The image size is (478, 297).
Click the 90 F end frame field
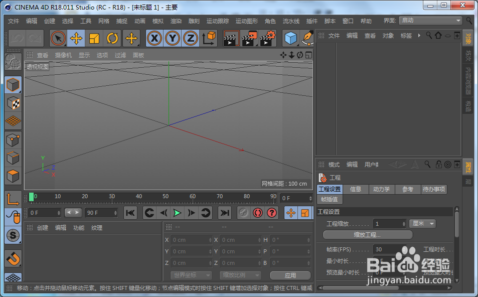tap(101, 213)
